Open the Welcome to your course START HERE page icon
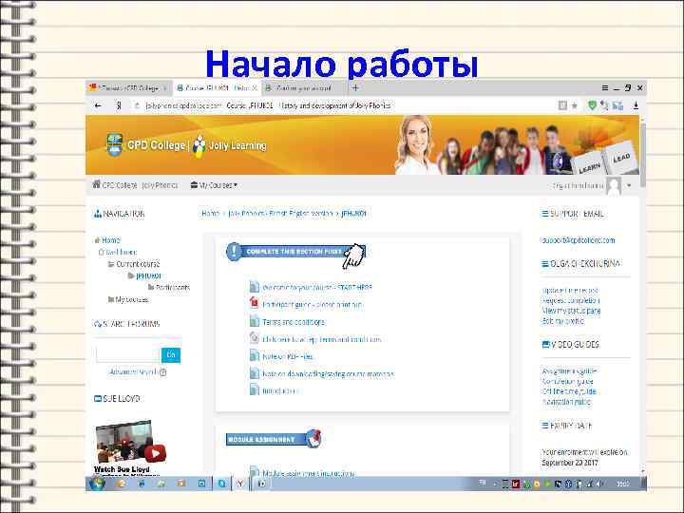Screen dimensions: 684x513 (255, 287)
